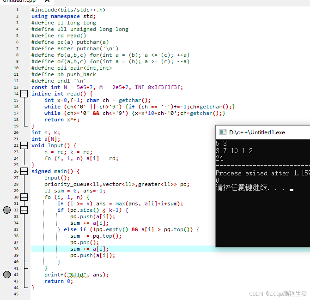
Task: Click the 'Input();' call on line 27
Action: pyautogui.click(x=57, y=178)
